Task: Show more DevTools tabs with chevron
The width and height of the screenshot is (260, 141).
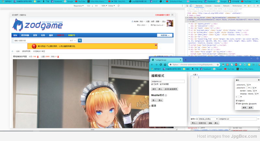Action: pos(245,6)
